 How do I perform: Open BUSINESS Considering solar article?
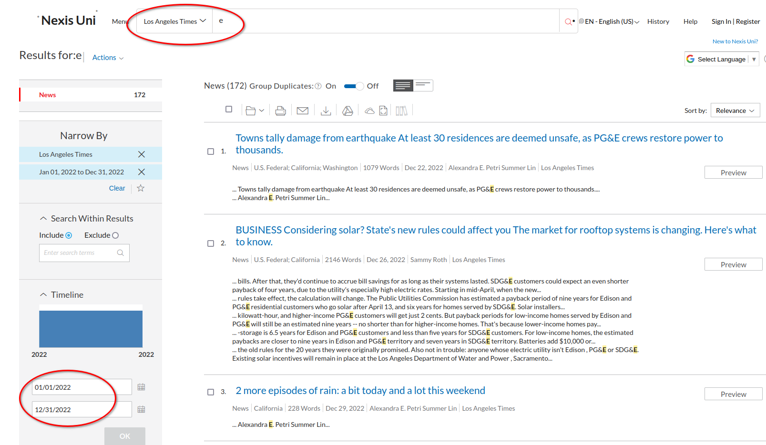click(496, 236)
